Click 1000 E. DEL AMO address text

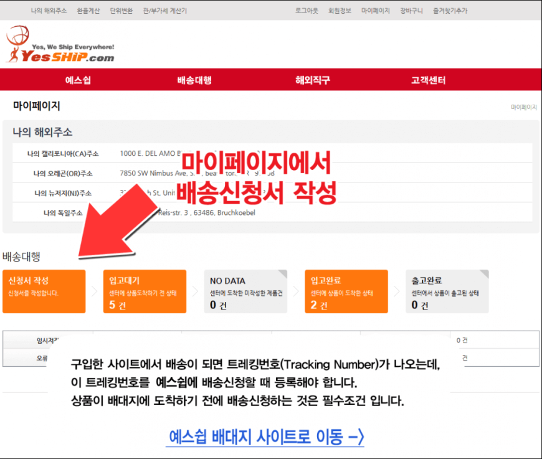pos(150,153)
